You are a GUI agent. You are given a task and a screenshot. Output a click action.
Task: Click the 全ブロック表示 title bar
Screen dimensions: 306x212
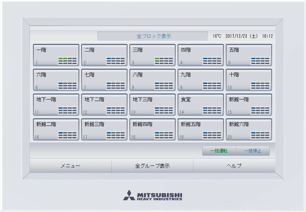click(x=152, y=36)
